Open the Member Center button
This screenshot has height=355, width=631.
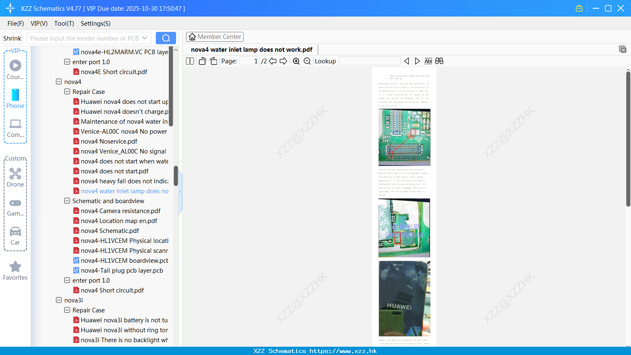[215, 37]
